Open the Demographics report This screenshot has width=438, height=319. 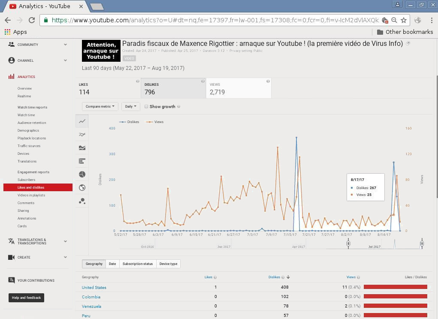click(28, 130)
